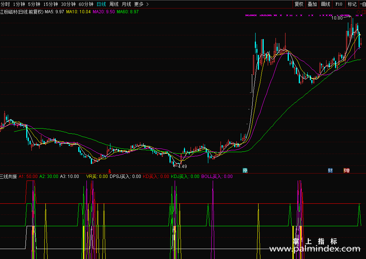Click the 10.80 high price label
The height and width of the screenshot is (259, 366).
coord(337,18)
